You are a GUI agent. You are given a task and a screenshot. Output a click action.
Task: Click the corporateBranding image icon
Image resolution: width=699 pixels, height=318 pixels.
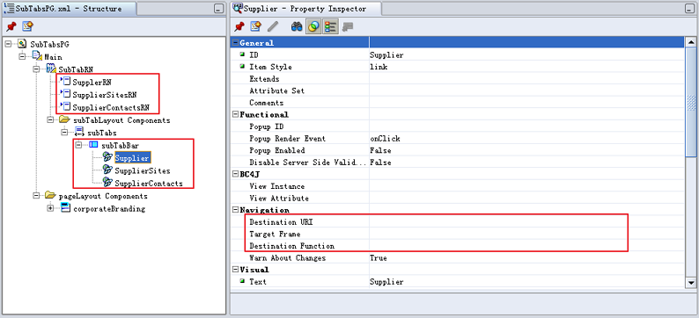(65, 207)
